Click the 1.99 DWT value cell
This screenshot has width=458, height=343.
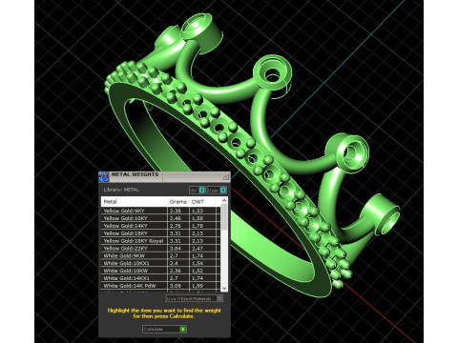[x=202, y=286]
